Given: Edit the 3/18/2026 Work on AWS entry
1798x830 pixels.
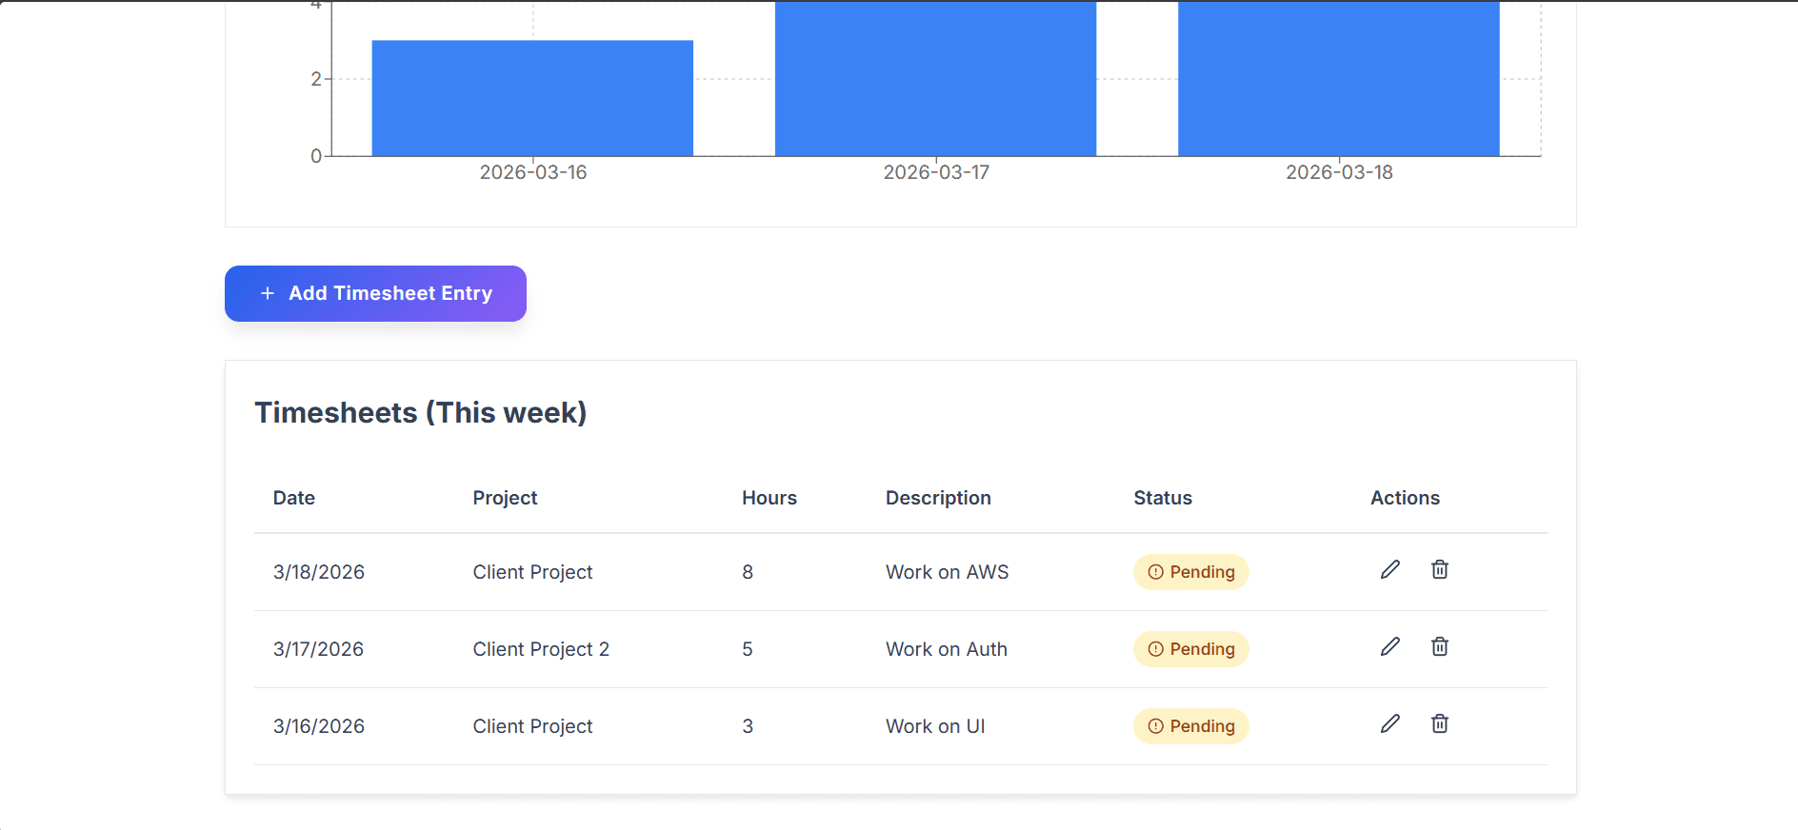Looking at the screenshot, I should point(1390,569).
